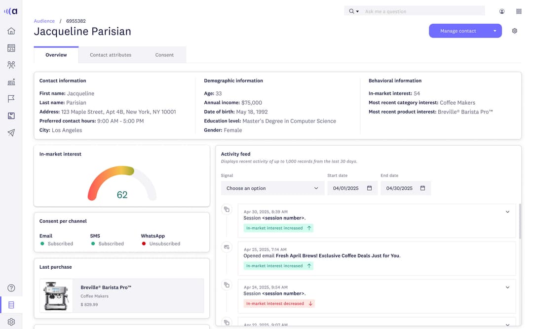The height and width of the screenshot is (329, 533).
Task: Open the Home icon in the sidebar
Action: tap(11, 31)
